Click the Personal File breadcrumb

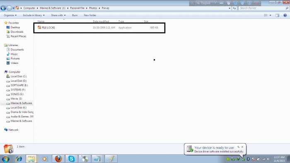(77, 8)
